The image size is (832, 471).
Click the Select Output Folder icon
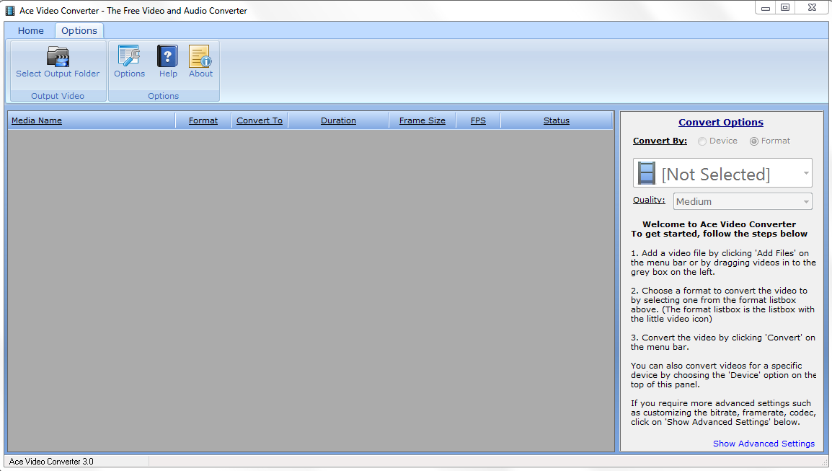click(58, 57)
